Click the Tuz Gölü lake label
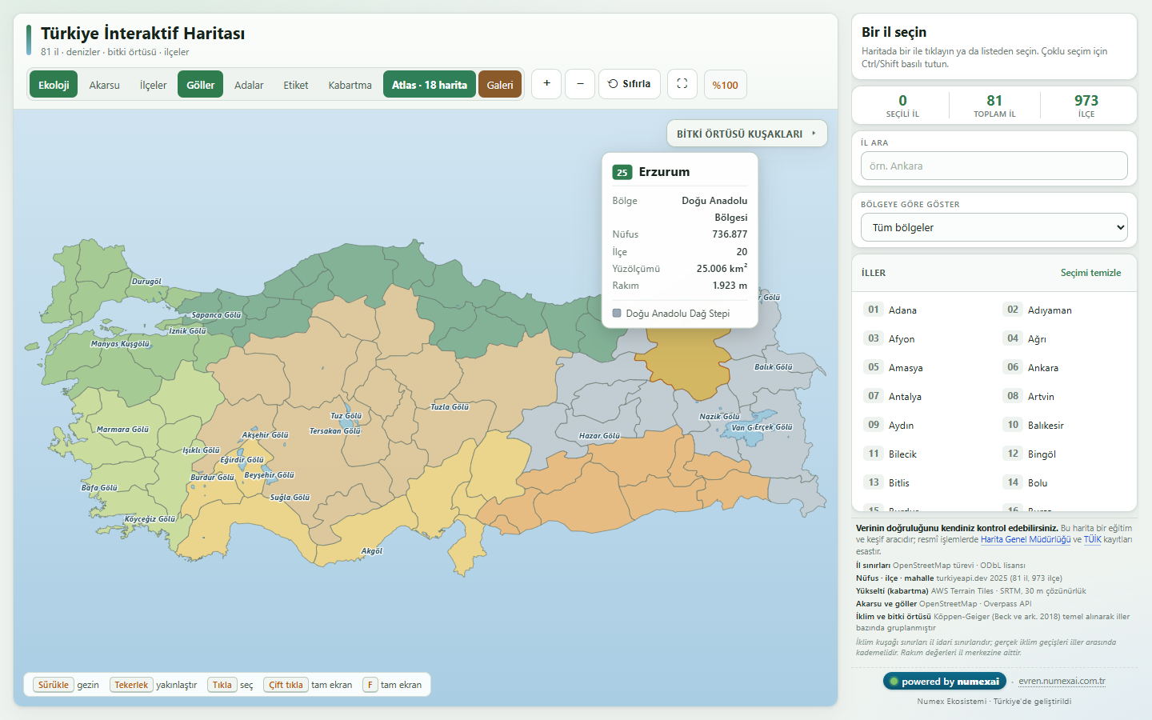Viewport: 1152px width, 720px height. pos(346,416)
